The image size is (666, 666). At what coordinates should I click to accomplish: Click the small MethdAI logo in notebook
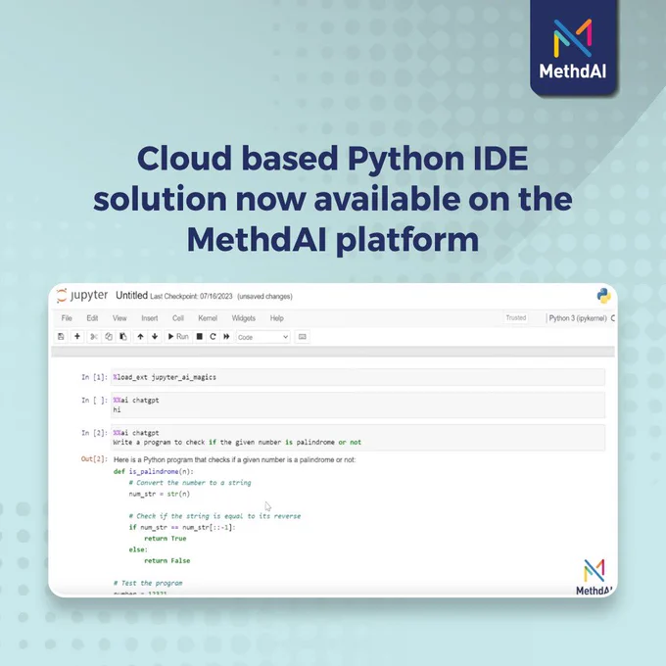594,577
